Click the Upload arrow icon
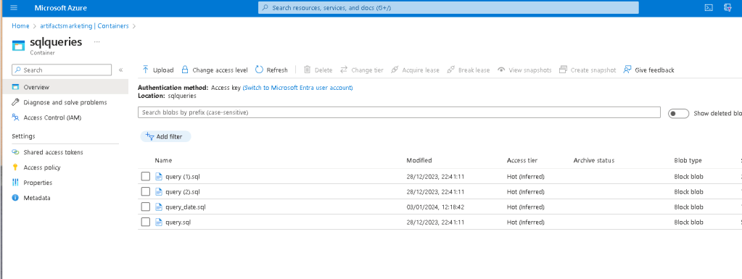 point(145,70)
